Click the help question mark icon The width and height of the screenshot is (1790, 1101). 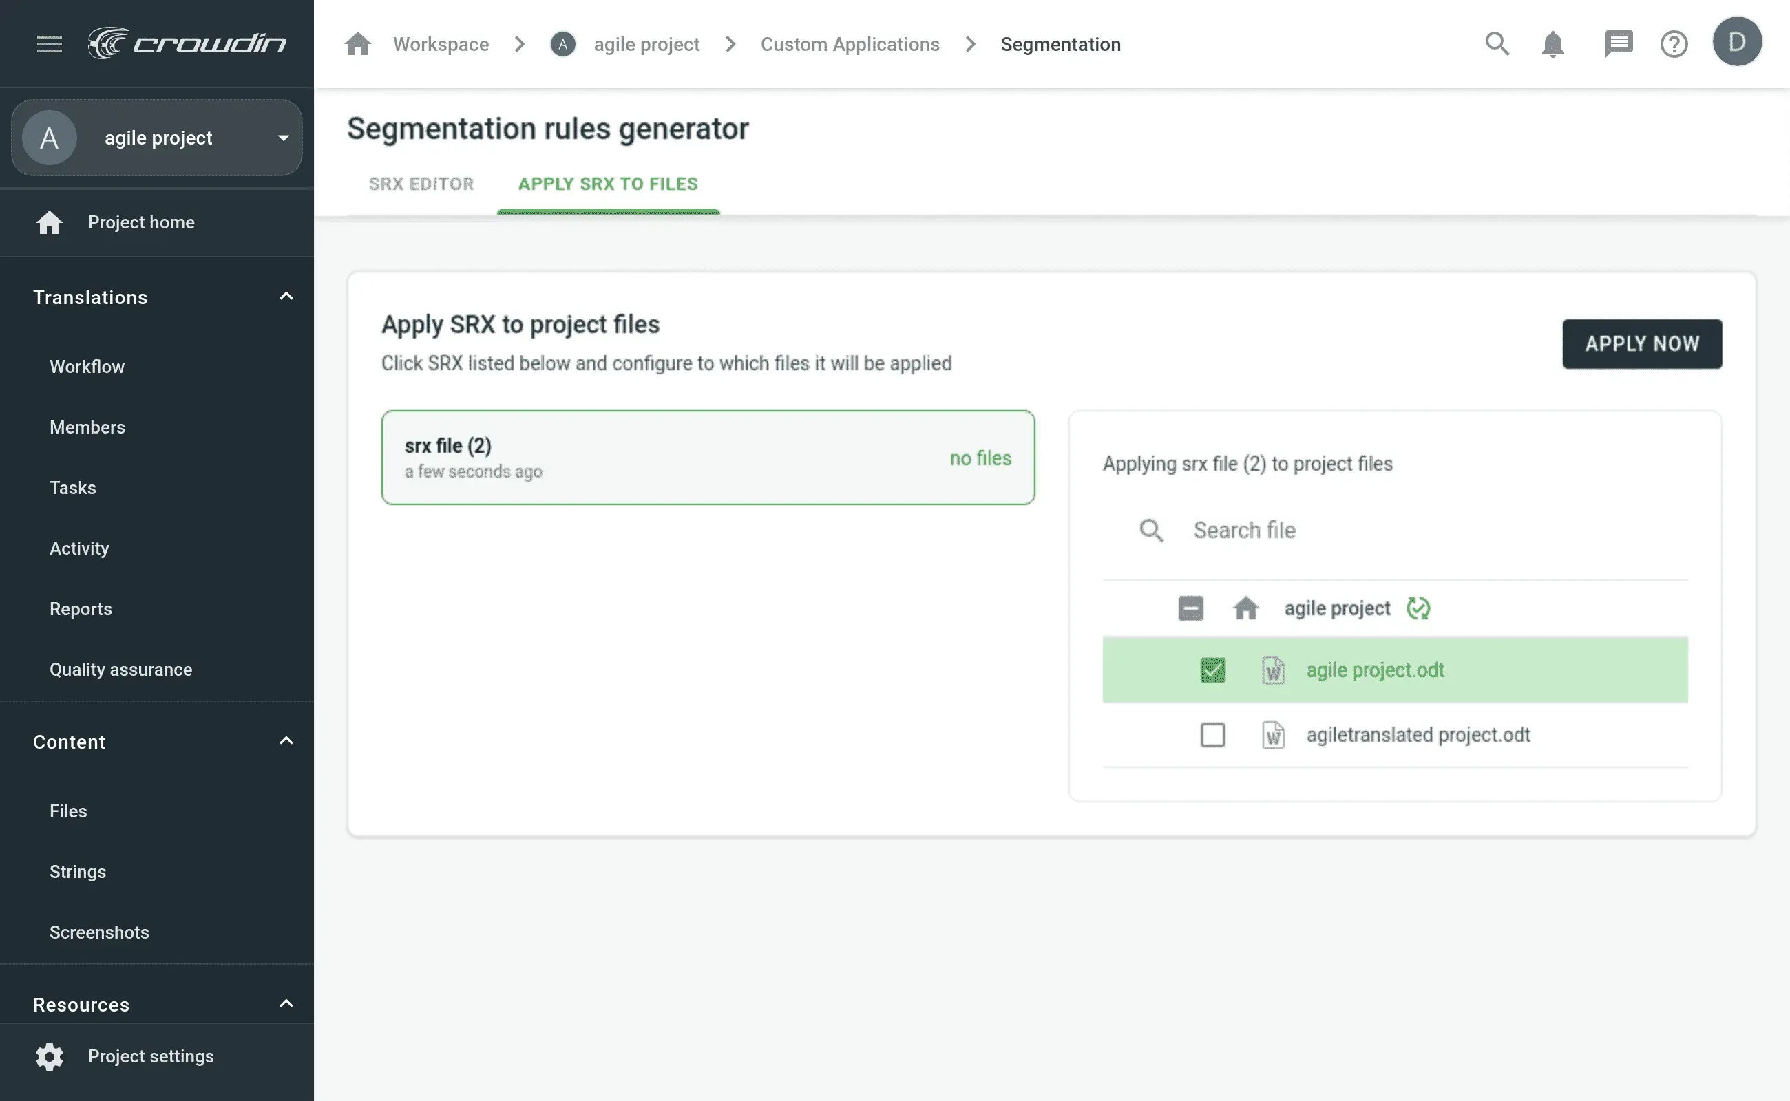pyautogui.click(x=1674, y=43)
